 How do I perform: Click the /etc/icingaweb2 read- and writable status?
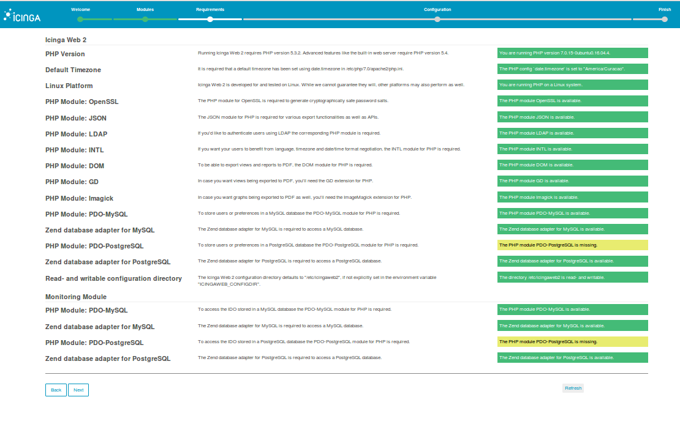tap(572, 277)
